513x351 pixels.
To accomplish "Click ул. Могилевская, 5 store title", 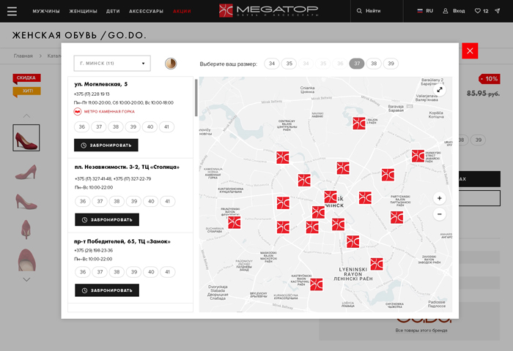I will (x=101, y=84).
